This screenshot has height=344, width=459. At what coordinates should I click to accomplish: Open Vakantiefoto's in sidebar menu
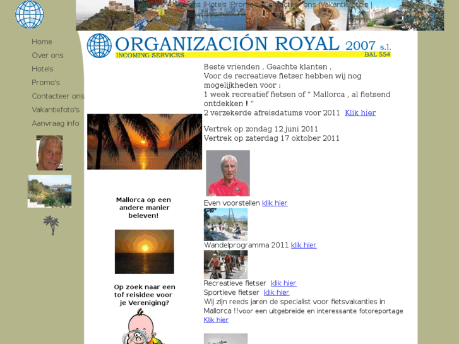pos(56,110)
